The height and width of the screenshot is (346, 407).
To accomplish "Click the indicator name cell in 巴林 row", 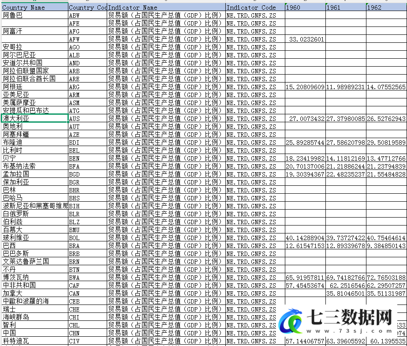I will (166, 190).
